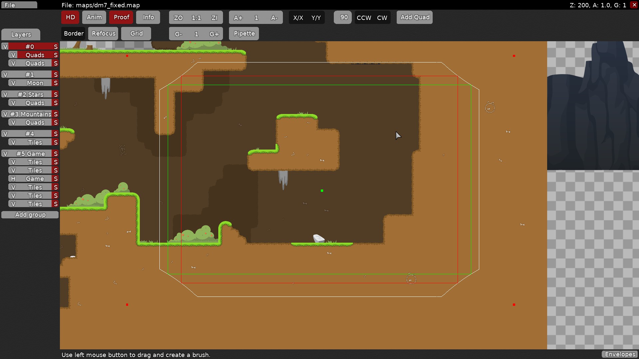
Task: Select the #3 Mountains group
Action: tap(30, 114)
